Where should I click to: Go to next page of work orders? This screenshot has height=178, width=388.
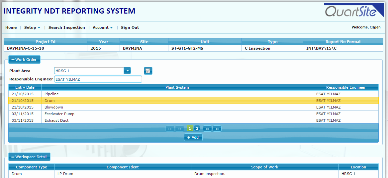click(207, 128)
